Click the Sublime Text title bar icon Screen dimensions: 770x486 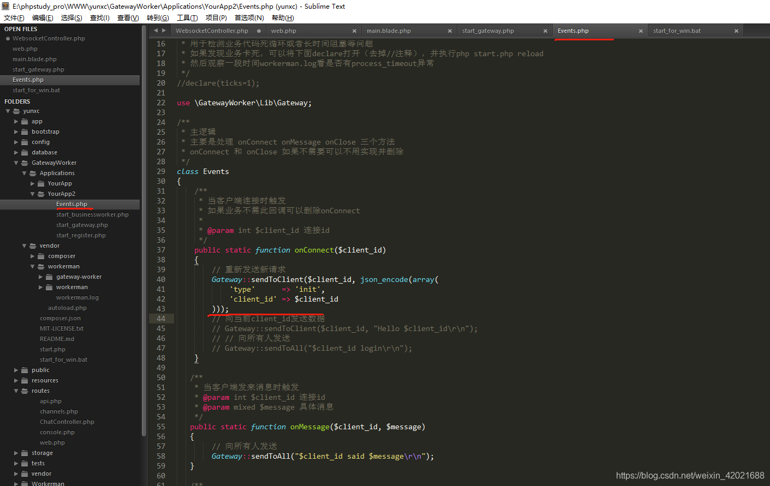click(6, 6)
